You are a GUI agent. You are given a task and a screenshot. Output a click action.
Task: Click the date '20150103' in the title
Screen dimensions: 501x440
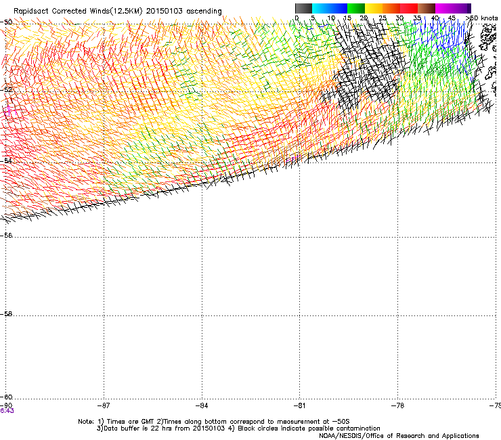pyautogui.click(x=165, y=12)
